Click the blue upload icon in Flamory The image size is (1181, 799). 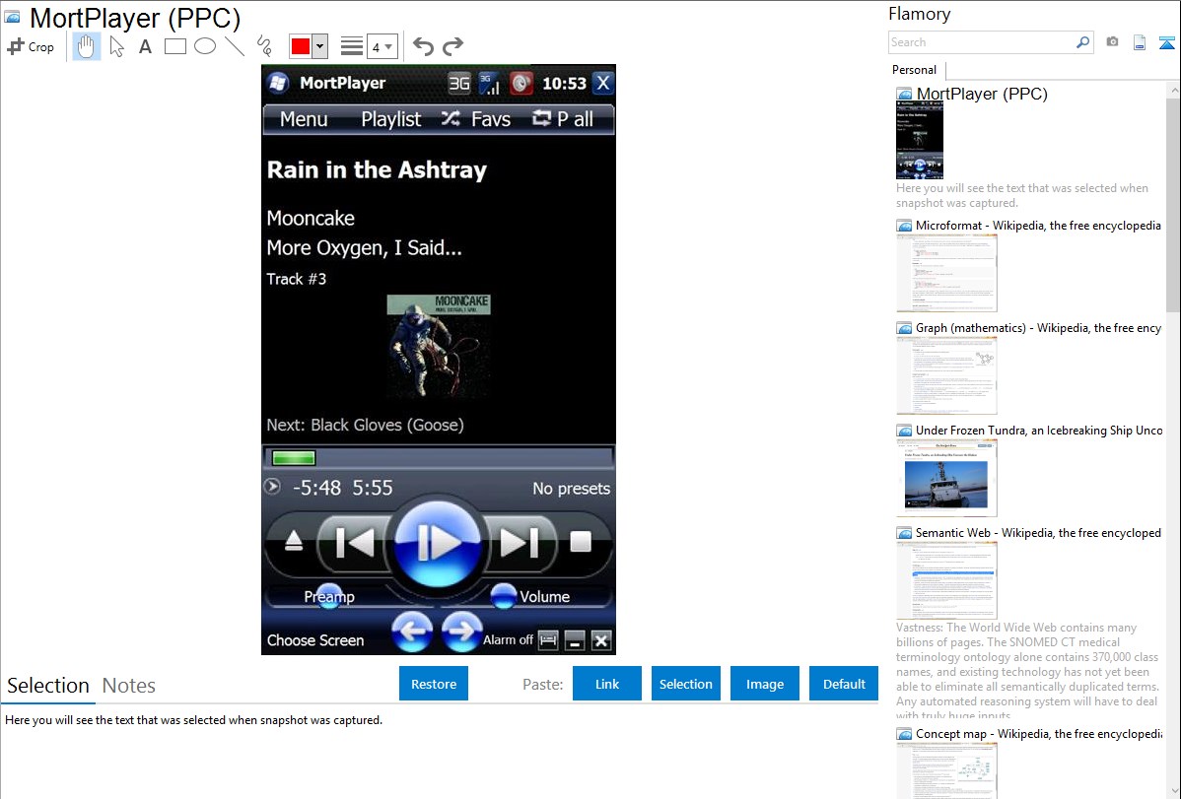click(1166, 43)
